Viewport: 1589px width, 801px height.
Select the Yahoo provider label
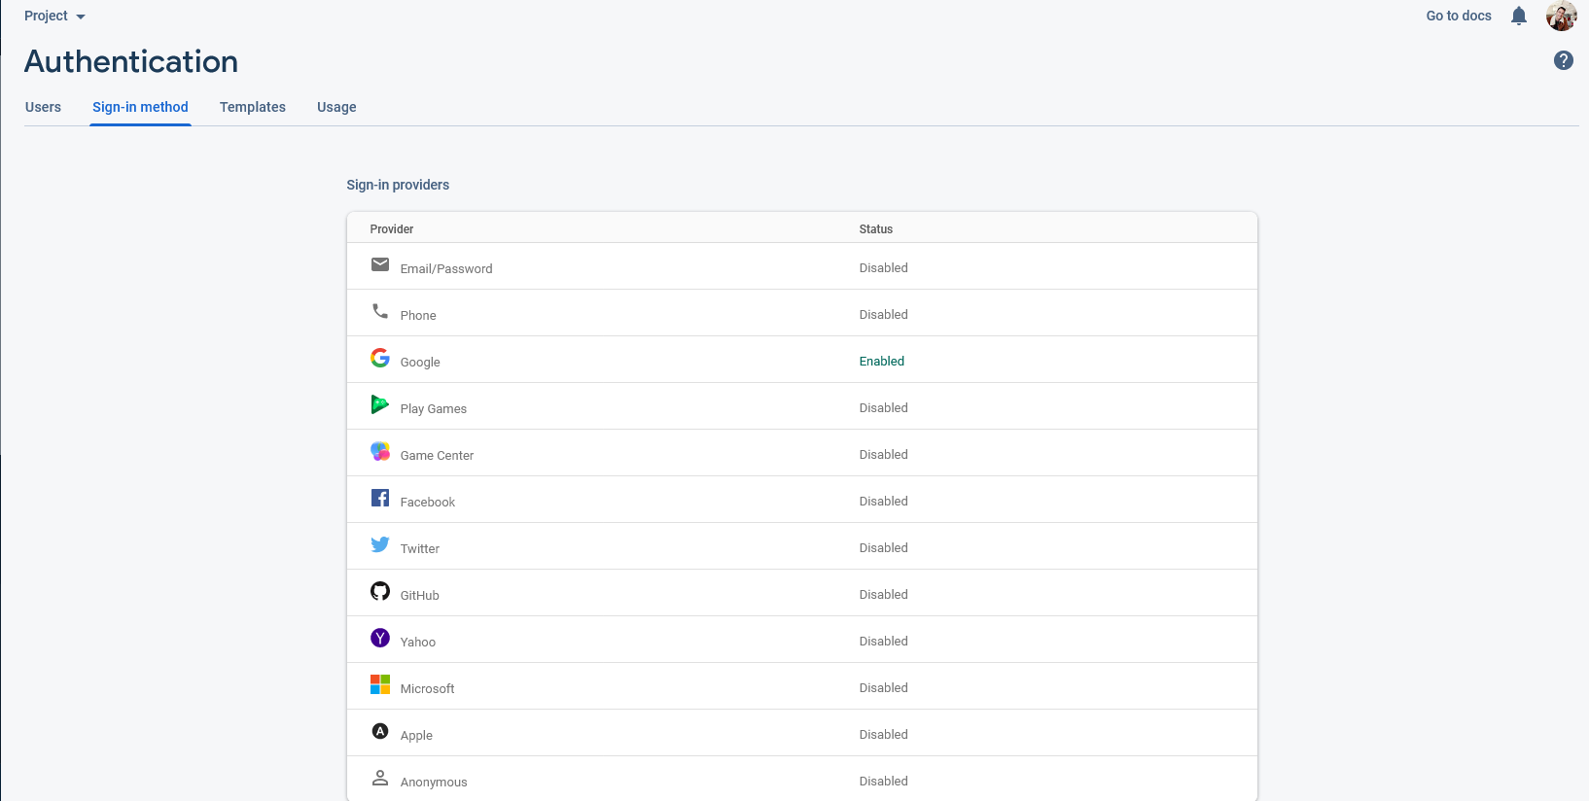(x=418, y=642)
